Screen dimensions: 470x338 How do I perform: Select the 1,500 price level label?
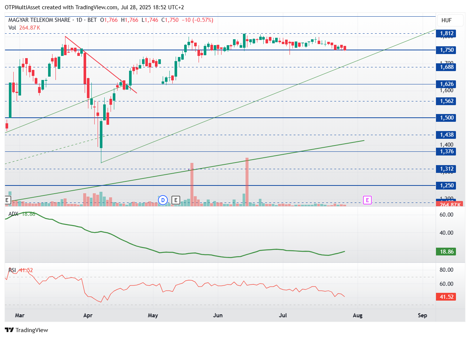[447, 118]
